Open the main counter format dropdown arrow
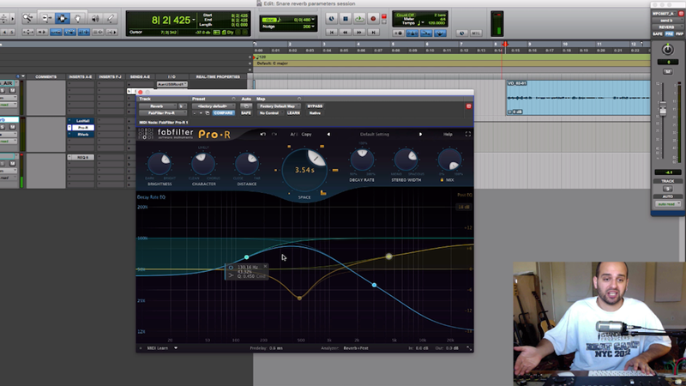 [194, 20]
